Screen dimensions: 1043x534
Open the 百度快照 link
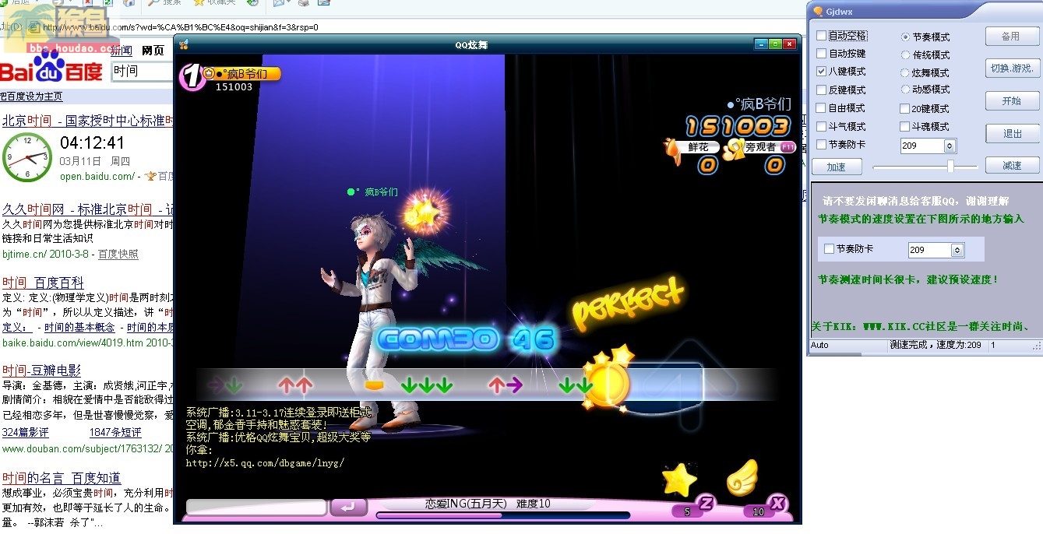[x=118, y=254]
